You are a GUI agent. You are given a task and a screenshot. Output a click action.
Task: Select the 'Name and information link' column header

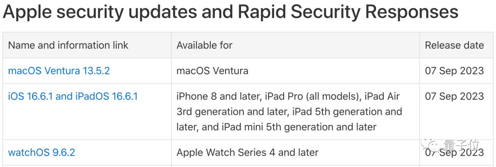[x=68, y=45]
